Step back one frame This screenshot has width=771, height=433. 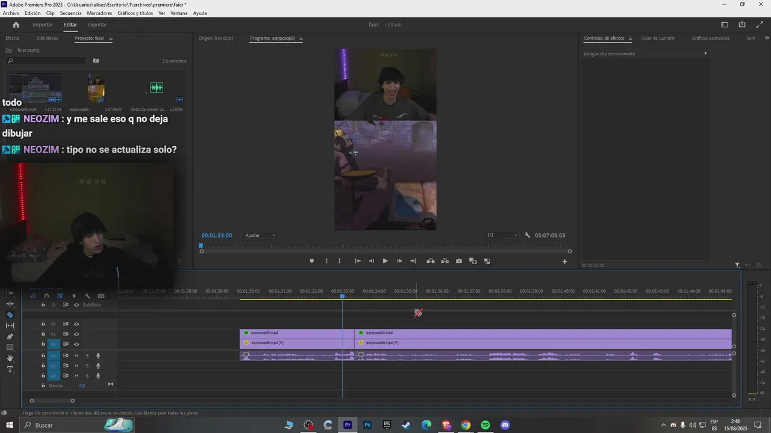(371, 261)
